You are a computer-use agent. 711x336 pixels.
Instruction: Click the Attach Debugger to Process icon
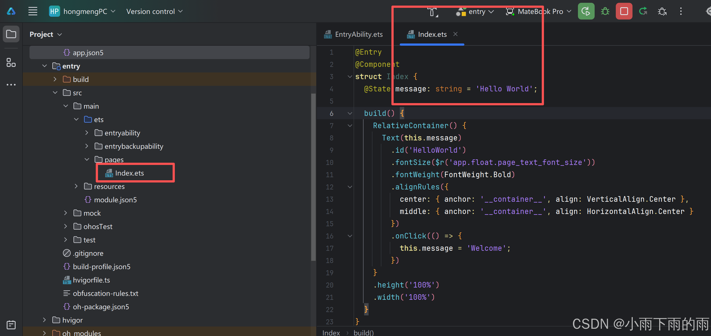pyautogui.click(x=662, y=11)
